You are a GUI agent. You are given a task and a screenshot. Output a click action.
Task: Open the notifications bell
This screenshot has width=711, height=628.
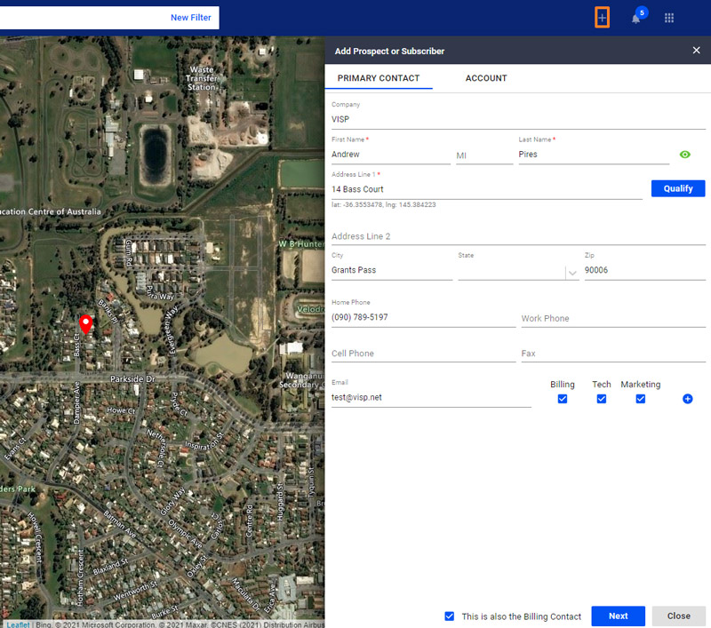[x=635, y=19]
